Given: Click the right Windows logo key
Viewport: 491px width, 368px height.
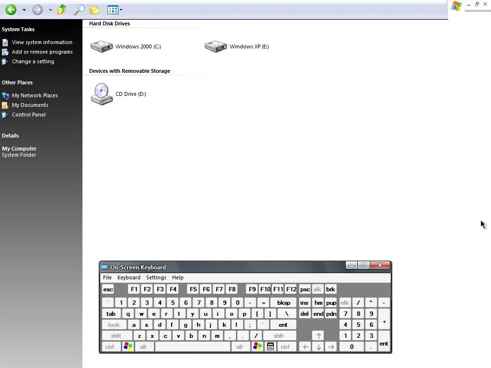Looking at the screenshot, I should pos(257,347).
